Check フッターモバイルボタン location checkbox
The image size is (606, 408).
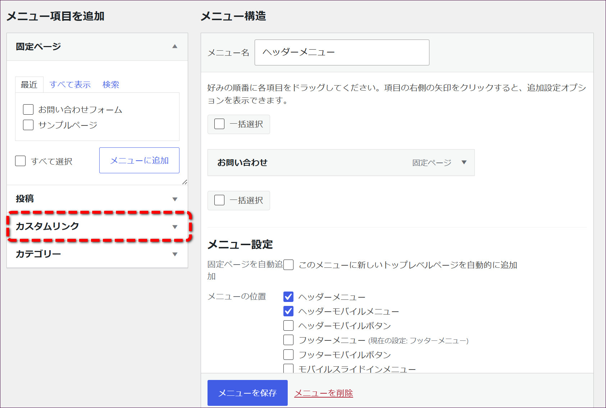click(288, 354)
